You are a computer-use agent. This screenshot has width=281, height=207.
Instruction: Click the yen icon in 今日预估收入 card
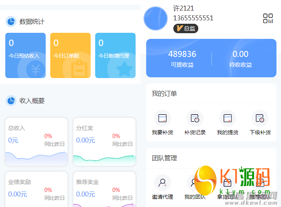(x=36, y=70)
